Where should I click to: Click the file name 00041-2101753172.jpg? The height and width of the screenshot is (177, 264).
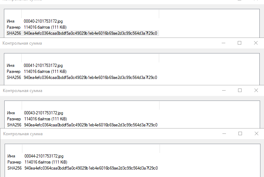point(43,65)
